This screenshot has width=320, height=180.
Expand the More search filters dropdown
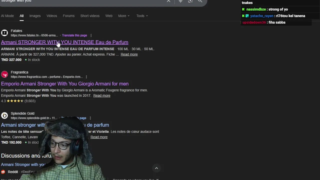pos(124,16)
